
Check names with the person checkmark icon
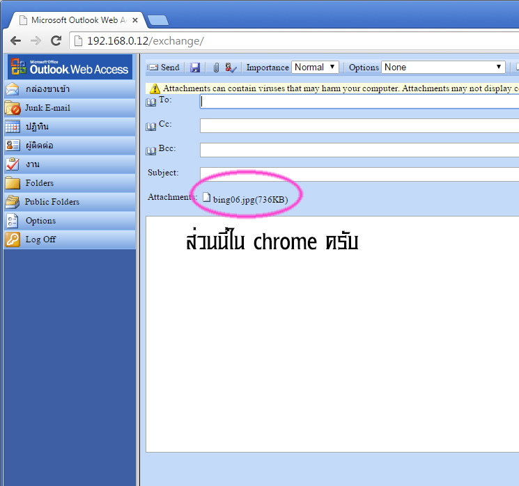pyautogui.click(x=231, y=68)
